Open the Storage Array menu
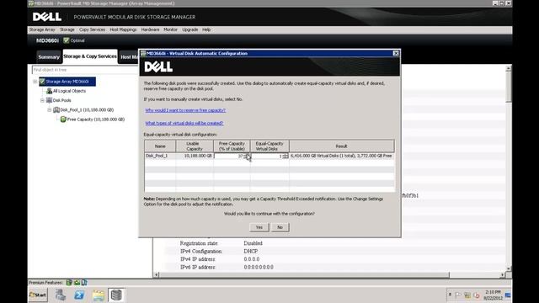Screen dimensions: 539x303 42,29
